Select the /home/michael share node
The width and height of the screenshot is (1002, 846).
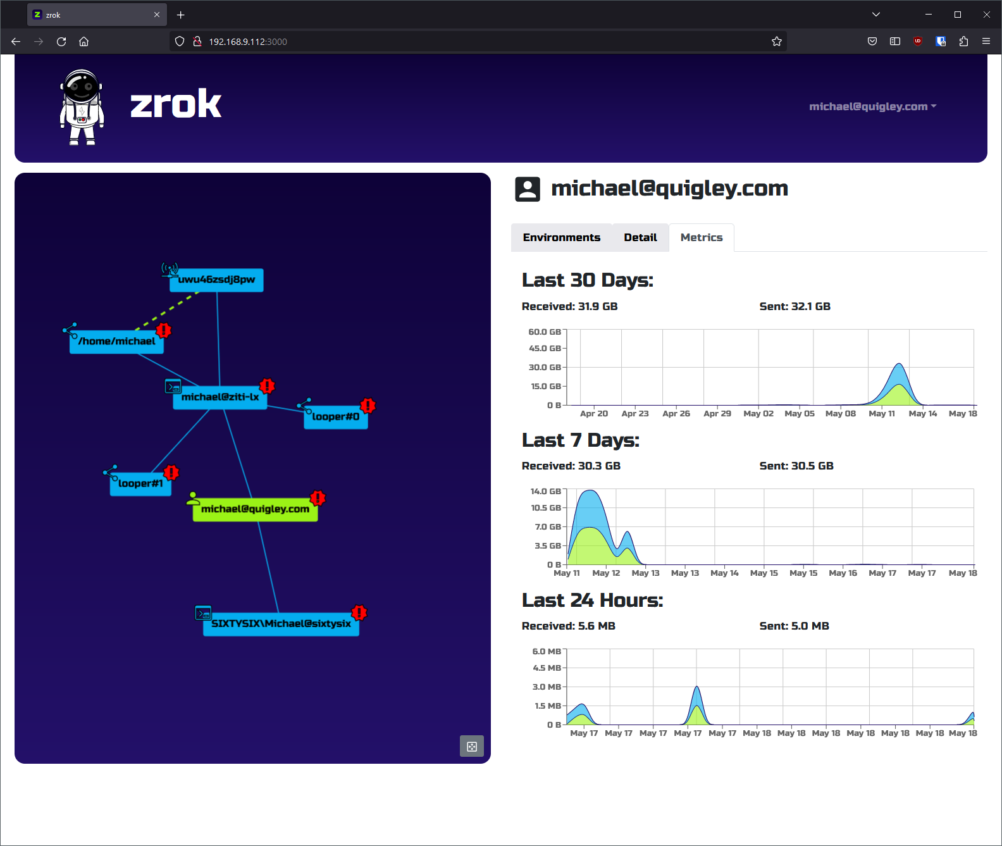[x=116, y=342]
